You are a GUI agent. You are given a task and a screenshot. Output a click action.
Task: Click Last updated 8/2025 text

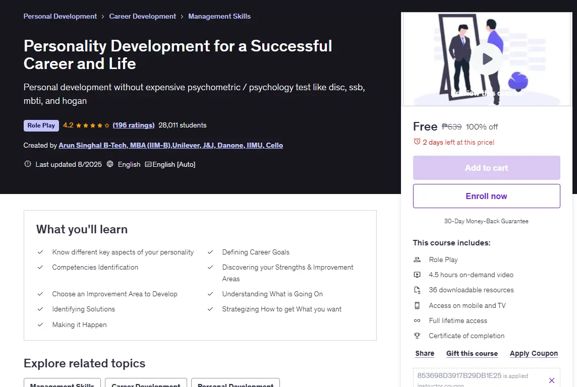click(69, 164)
